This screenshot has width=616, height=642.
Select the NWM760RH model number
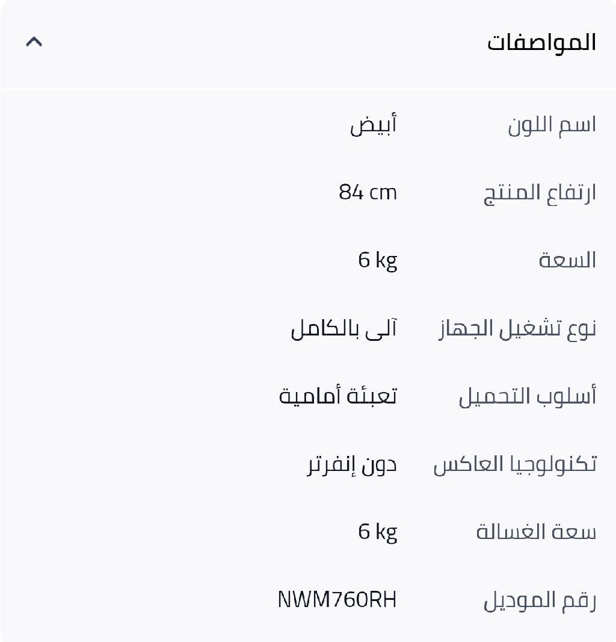click(337, 600)
